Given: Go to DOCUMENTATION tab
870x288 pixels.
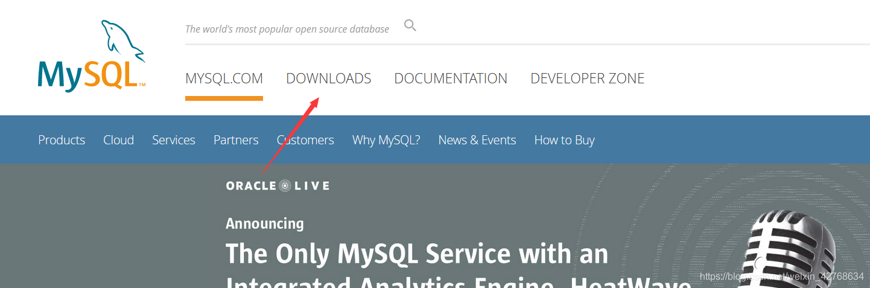Looking at the screenshot, I should click(451, 78).
